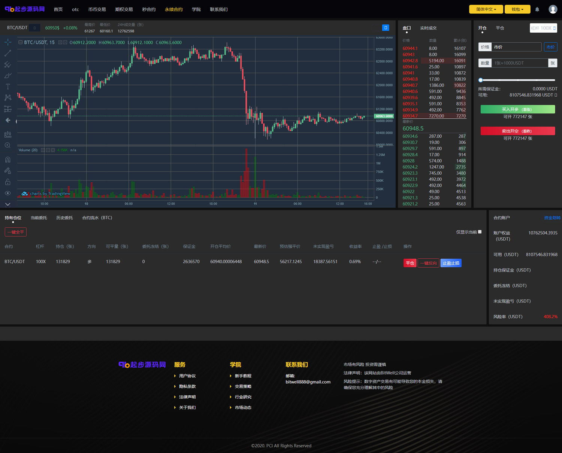Select the trend line drawing tool
562x453 pixels.
pos(7,54)
